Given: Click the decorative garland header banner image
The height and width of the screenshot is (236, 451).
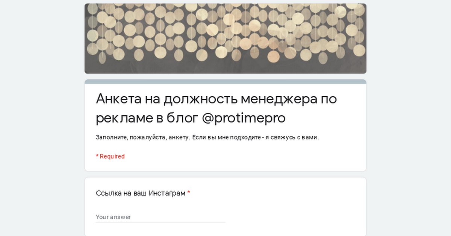Looking at the screenshot, I should [225, 39].
